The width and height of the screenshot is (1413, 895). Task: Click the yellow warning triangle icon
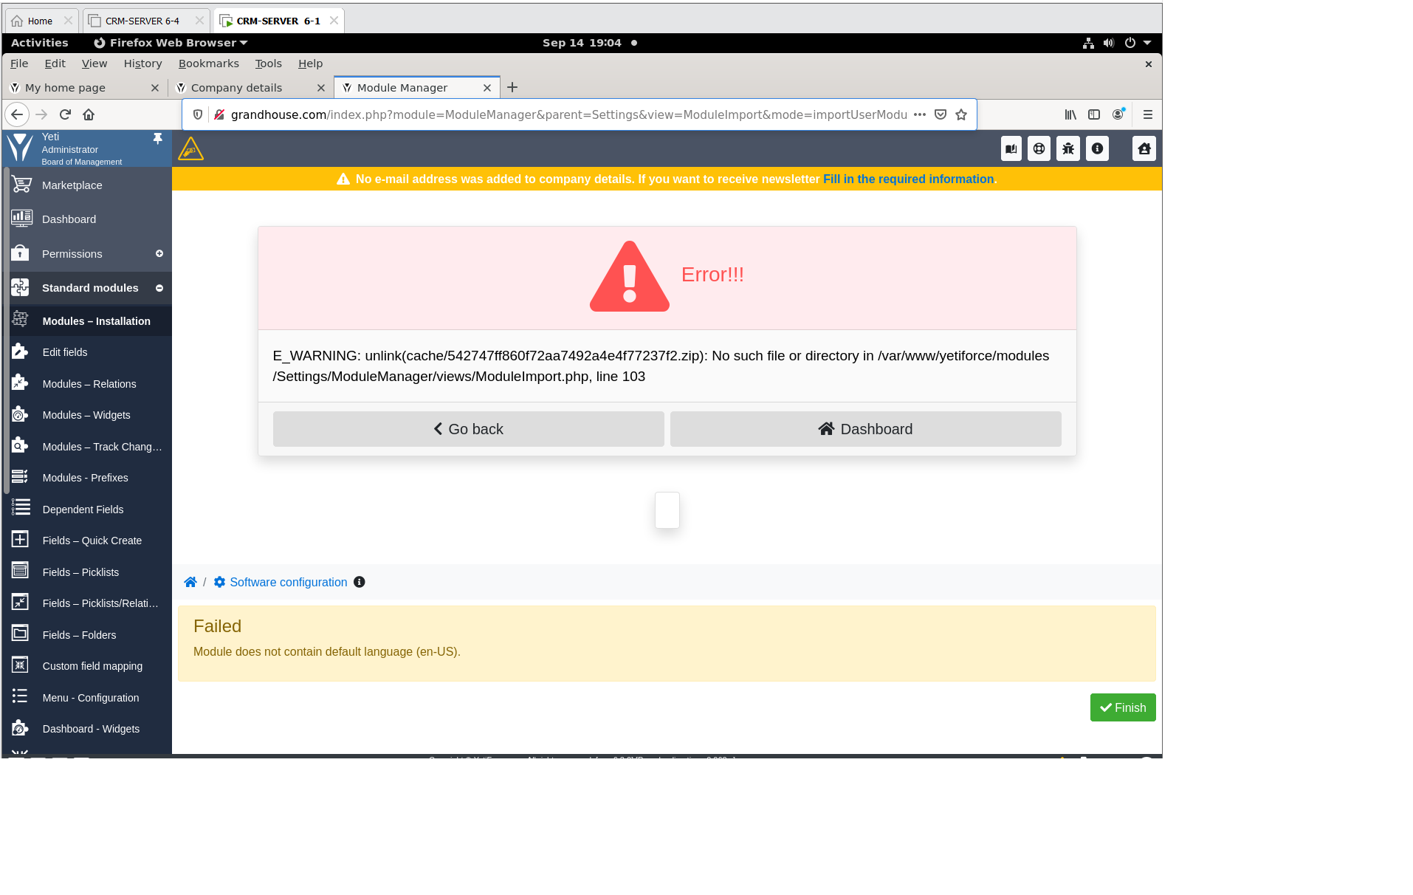190,148
